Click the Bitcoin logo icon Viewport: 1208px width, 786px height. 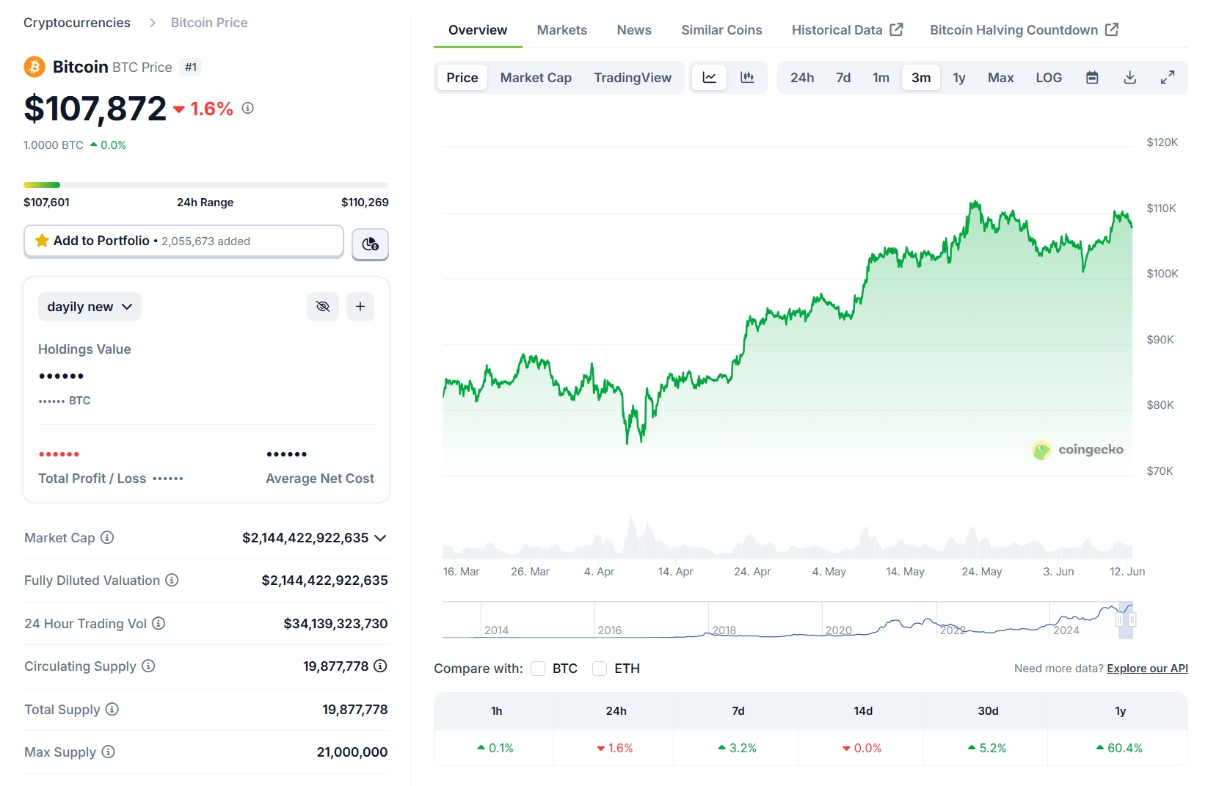tap(34, 67)
